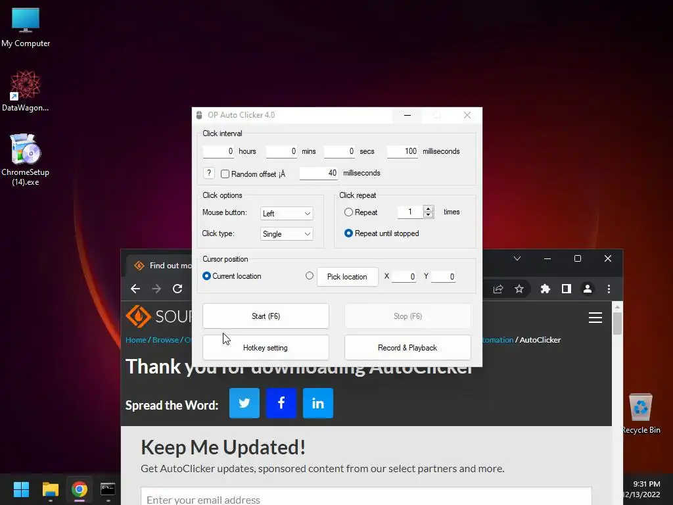Click the OP Auto Clicker title bar mouse icon
The width and height of the screenshot is (673, 505).
[x=199, y=115]
